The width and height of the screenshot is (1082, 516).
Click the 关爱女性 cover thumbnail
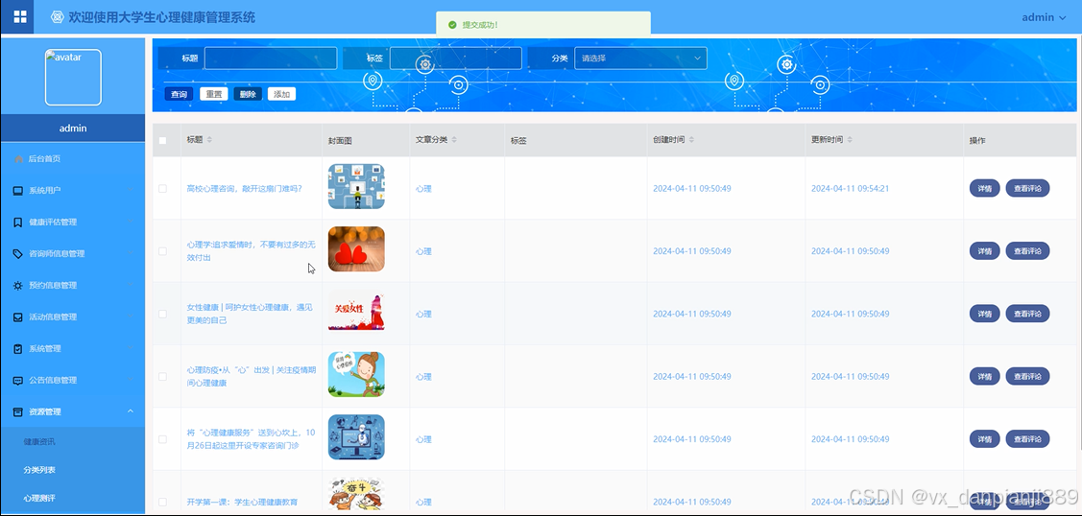(356, 312)
